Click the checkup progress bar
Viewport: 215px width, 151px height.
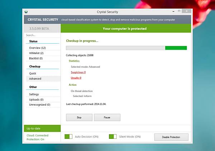pos(126,48)
